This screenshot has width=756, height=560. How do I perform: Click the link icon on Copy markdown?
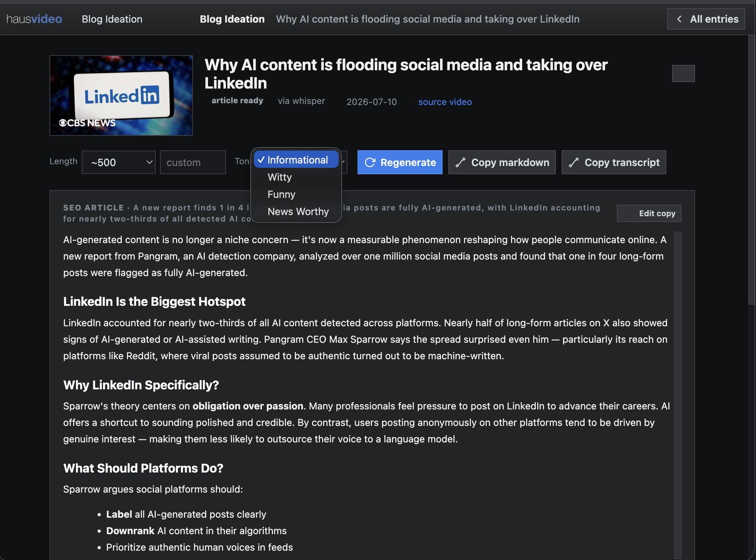click(460, 162)
